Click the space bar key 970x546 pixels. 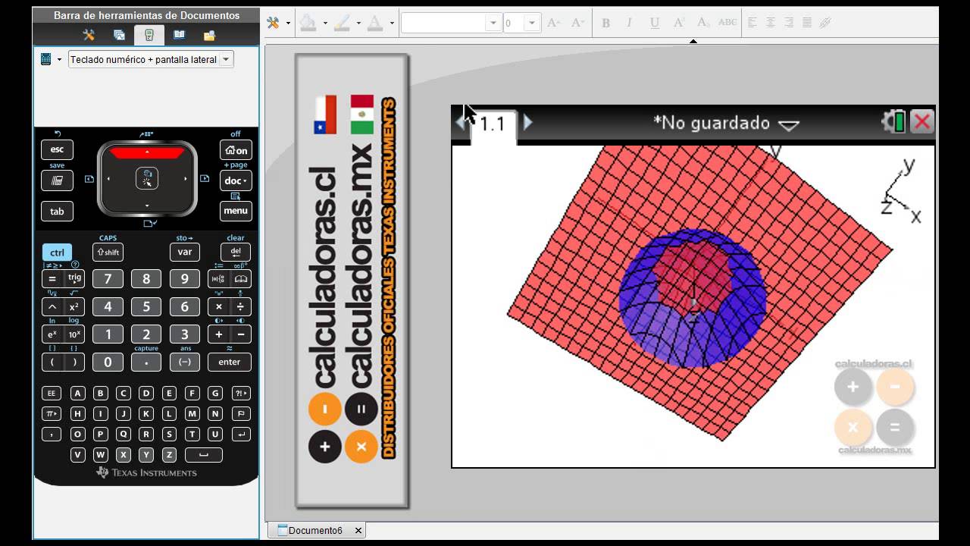[x=204, y=455]
